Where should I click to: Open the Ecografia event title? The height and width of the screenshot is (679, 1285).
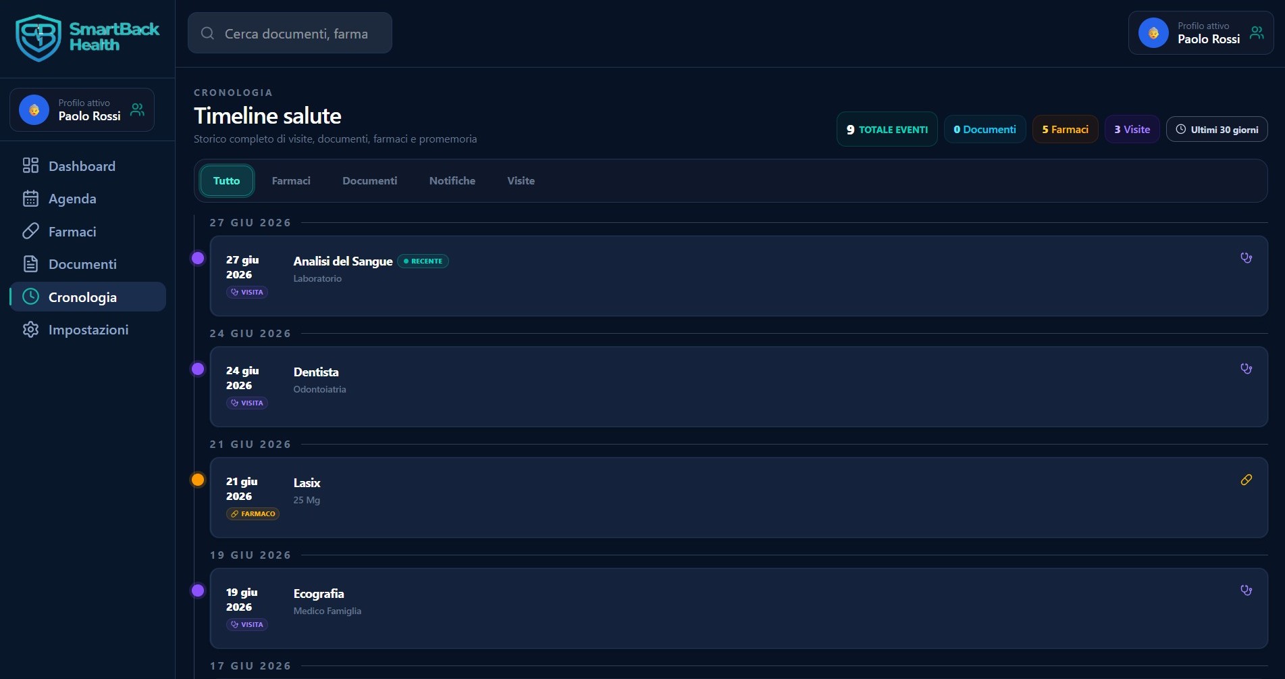click(319, 593)
